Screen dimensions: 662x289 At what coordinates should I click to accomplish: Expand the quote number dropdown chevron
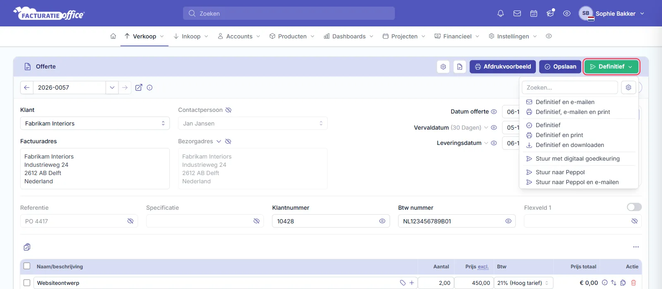pyautogui.click(x=112, y=88)
